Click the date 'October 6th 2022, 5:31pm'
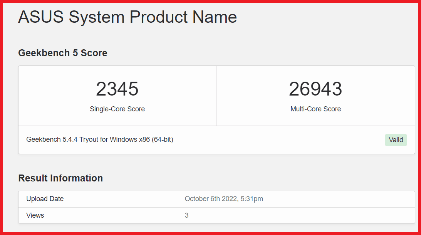This screenshot has height=235, width=421. (x=224, y=199)
